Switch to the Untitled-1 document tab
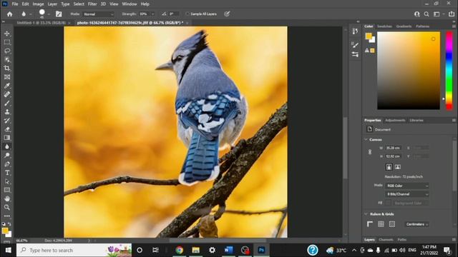The width and height of the screenshot is (458, 257). click(x=42, y=23)
